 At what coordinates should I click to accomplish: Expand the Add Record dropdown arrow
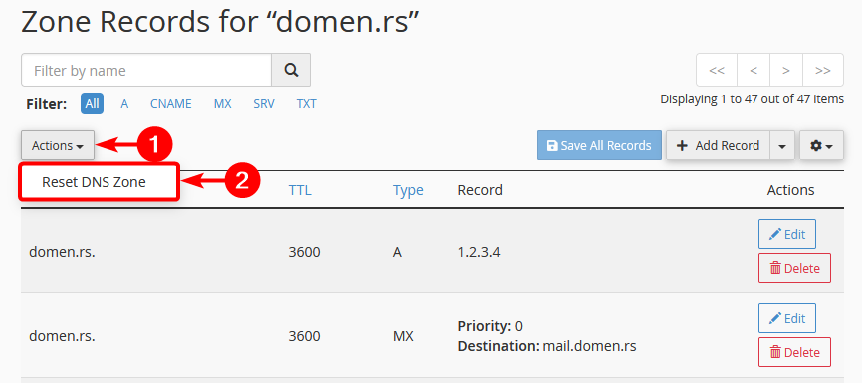(782, 145)
